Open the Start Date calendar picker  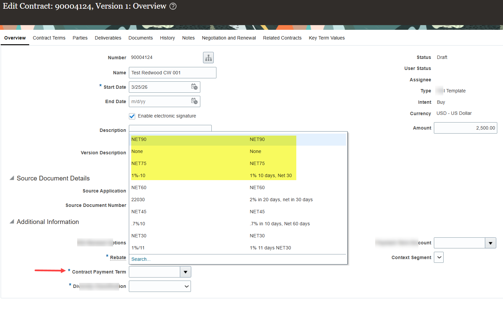[x=194, y=87]
